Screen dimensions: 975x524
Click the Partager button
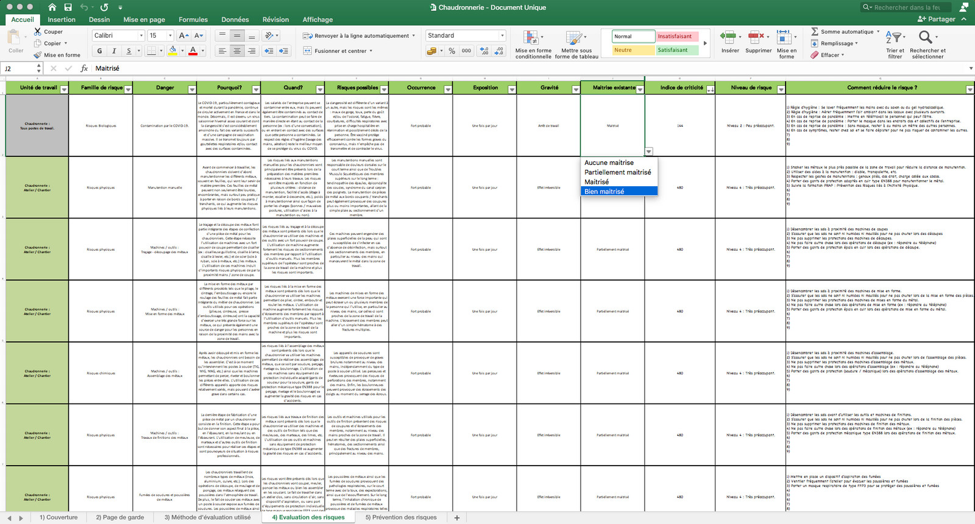937,19
